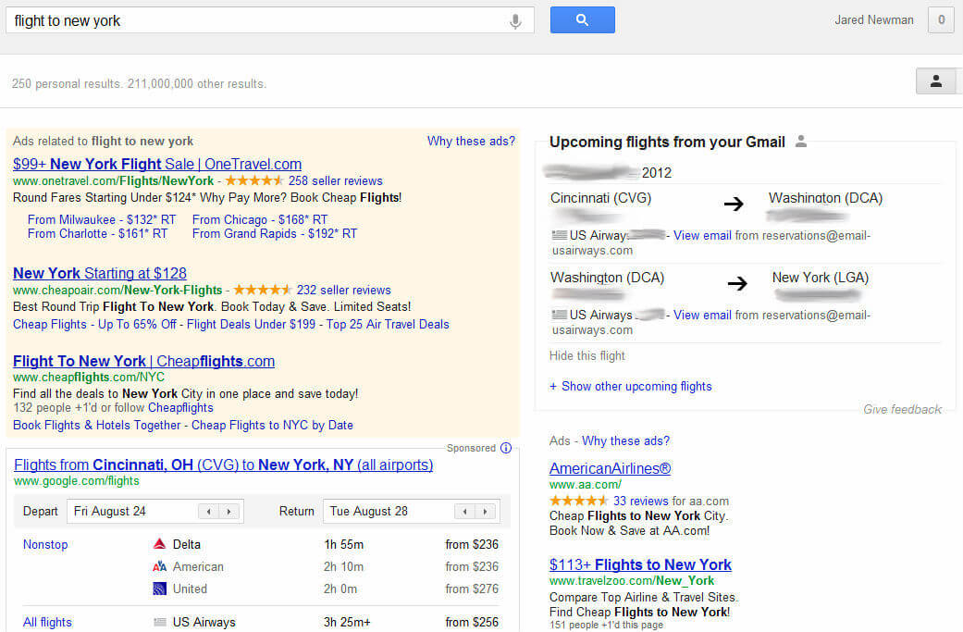
Task: Click the United from $276 price
Action: (472, 589)
